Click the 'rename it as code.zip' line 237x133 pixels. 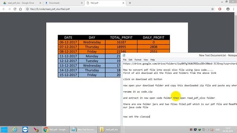click(138, 92)
